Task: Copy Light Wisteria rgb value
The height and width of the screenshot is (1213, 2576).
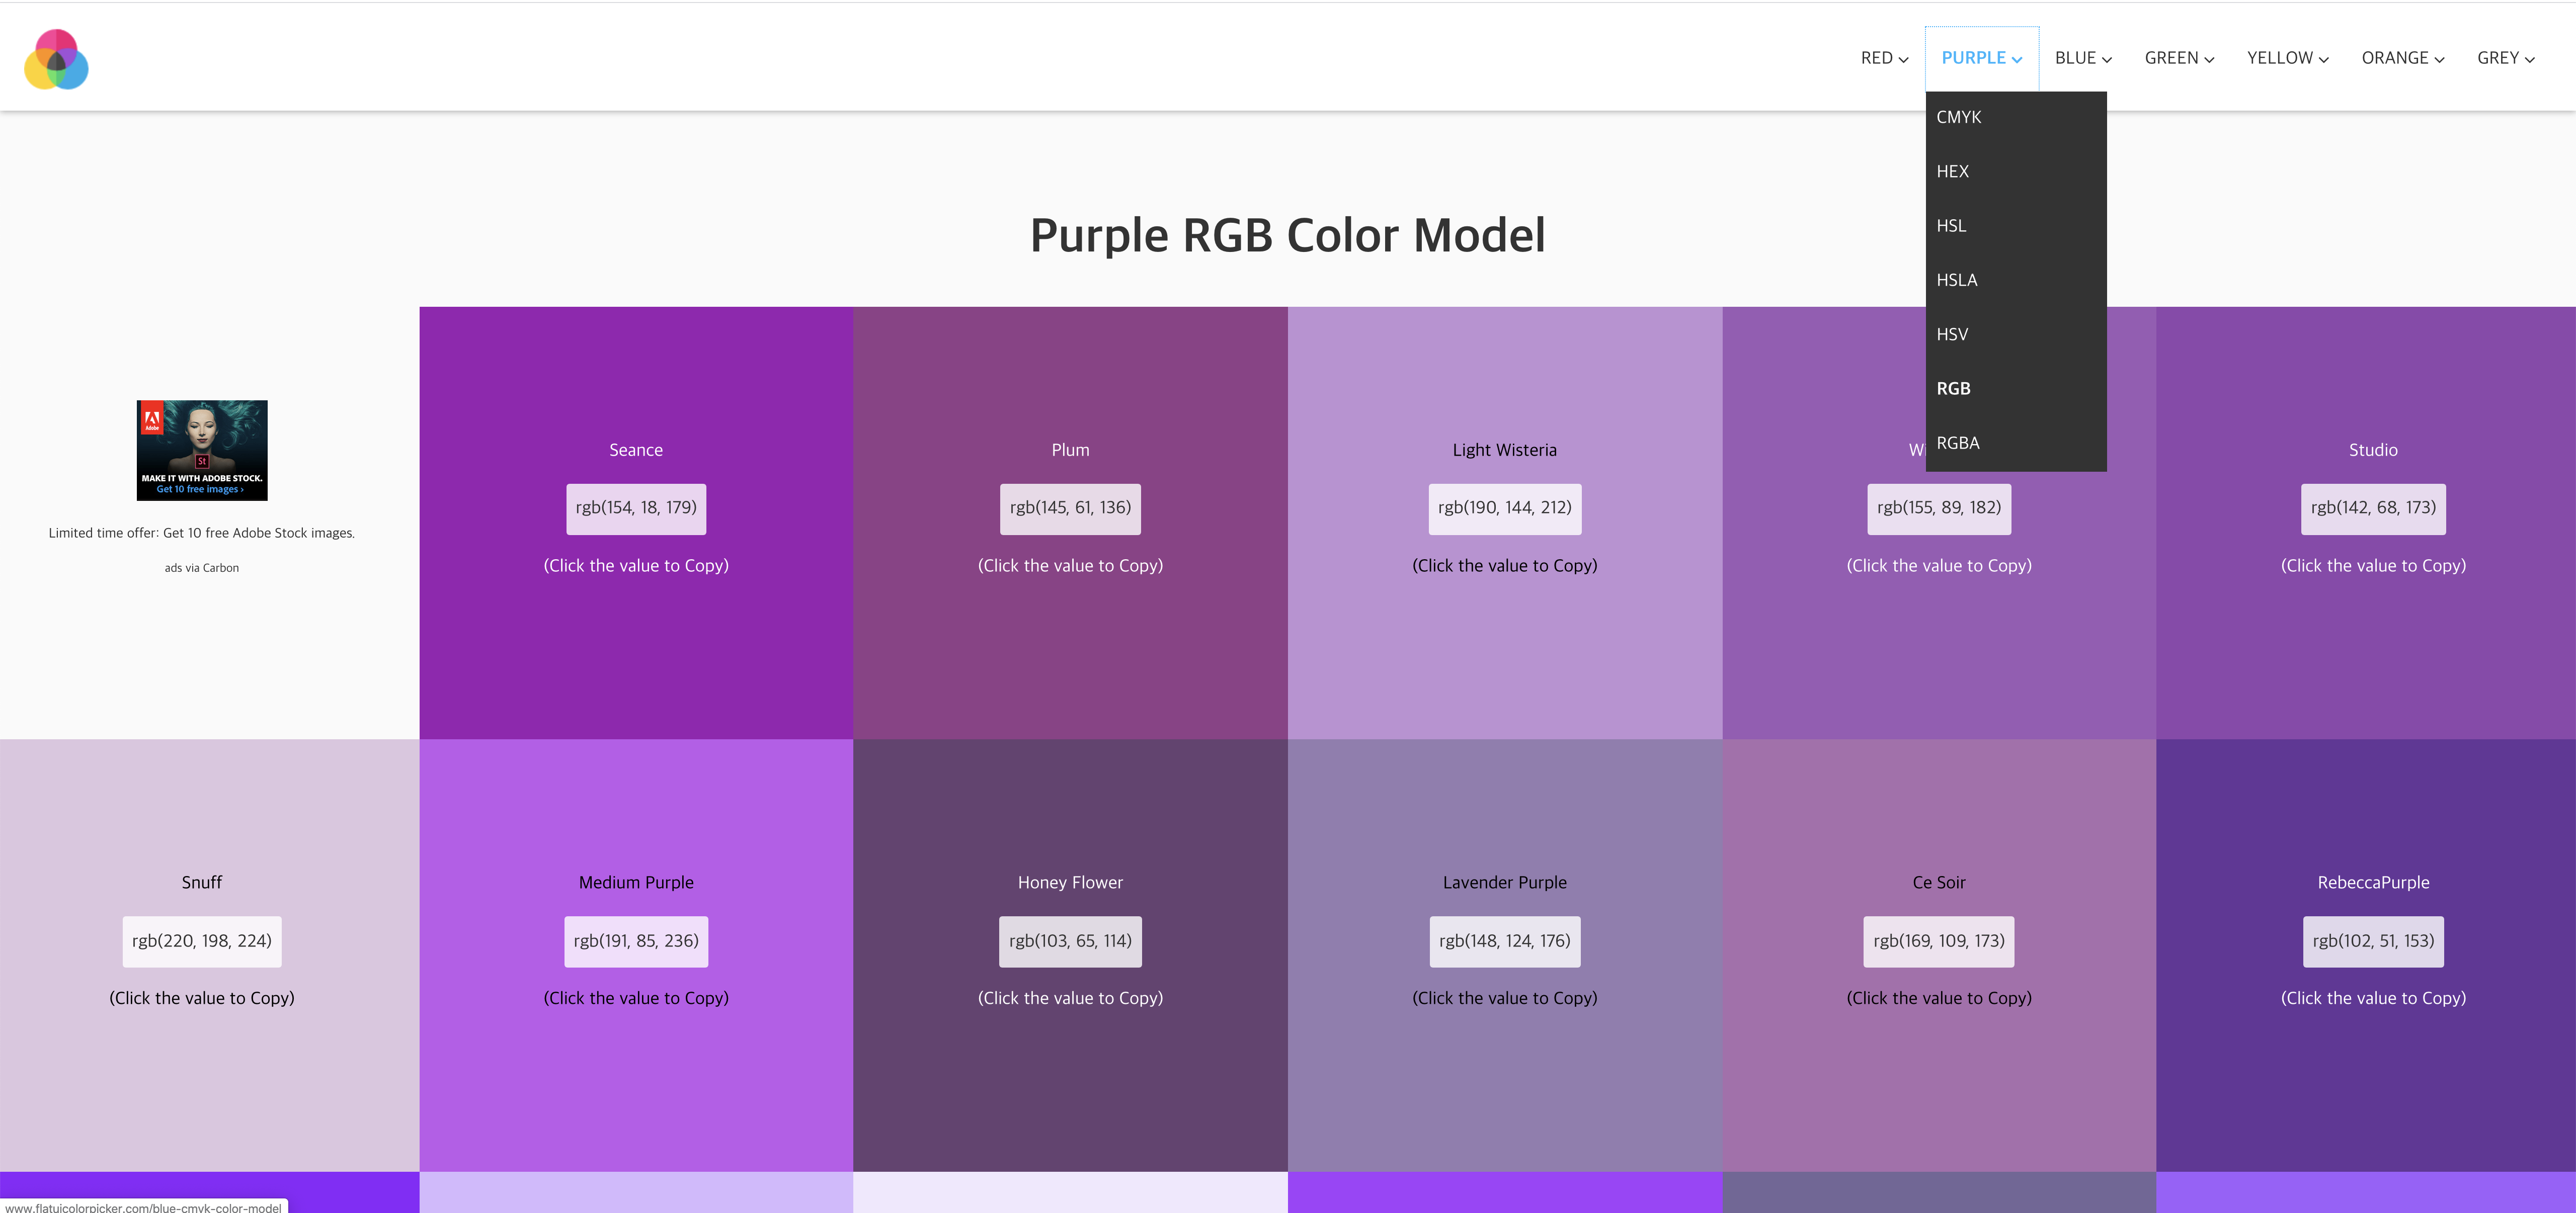Action: 1504,507
